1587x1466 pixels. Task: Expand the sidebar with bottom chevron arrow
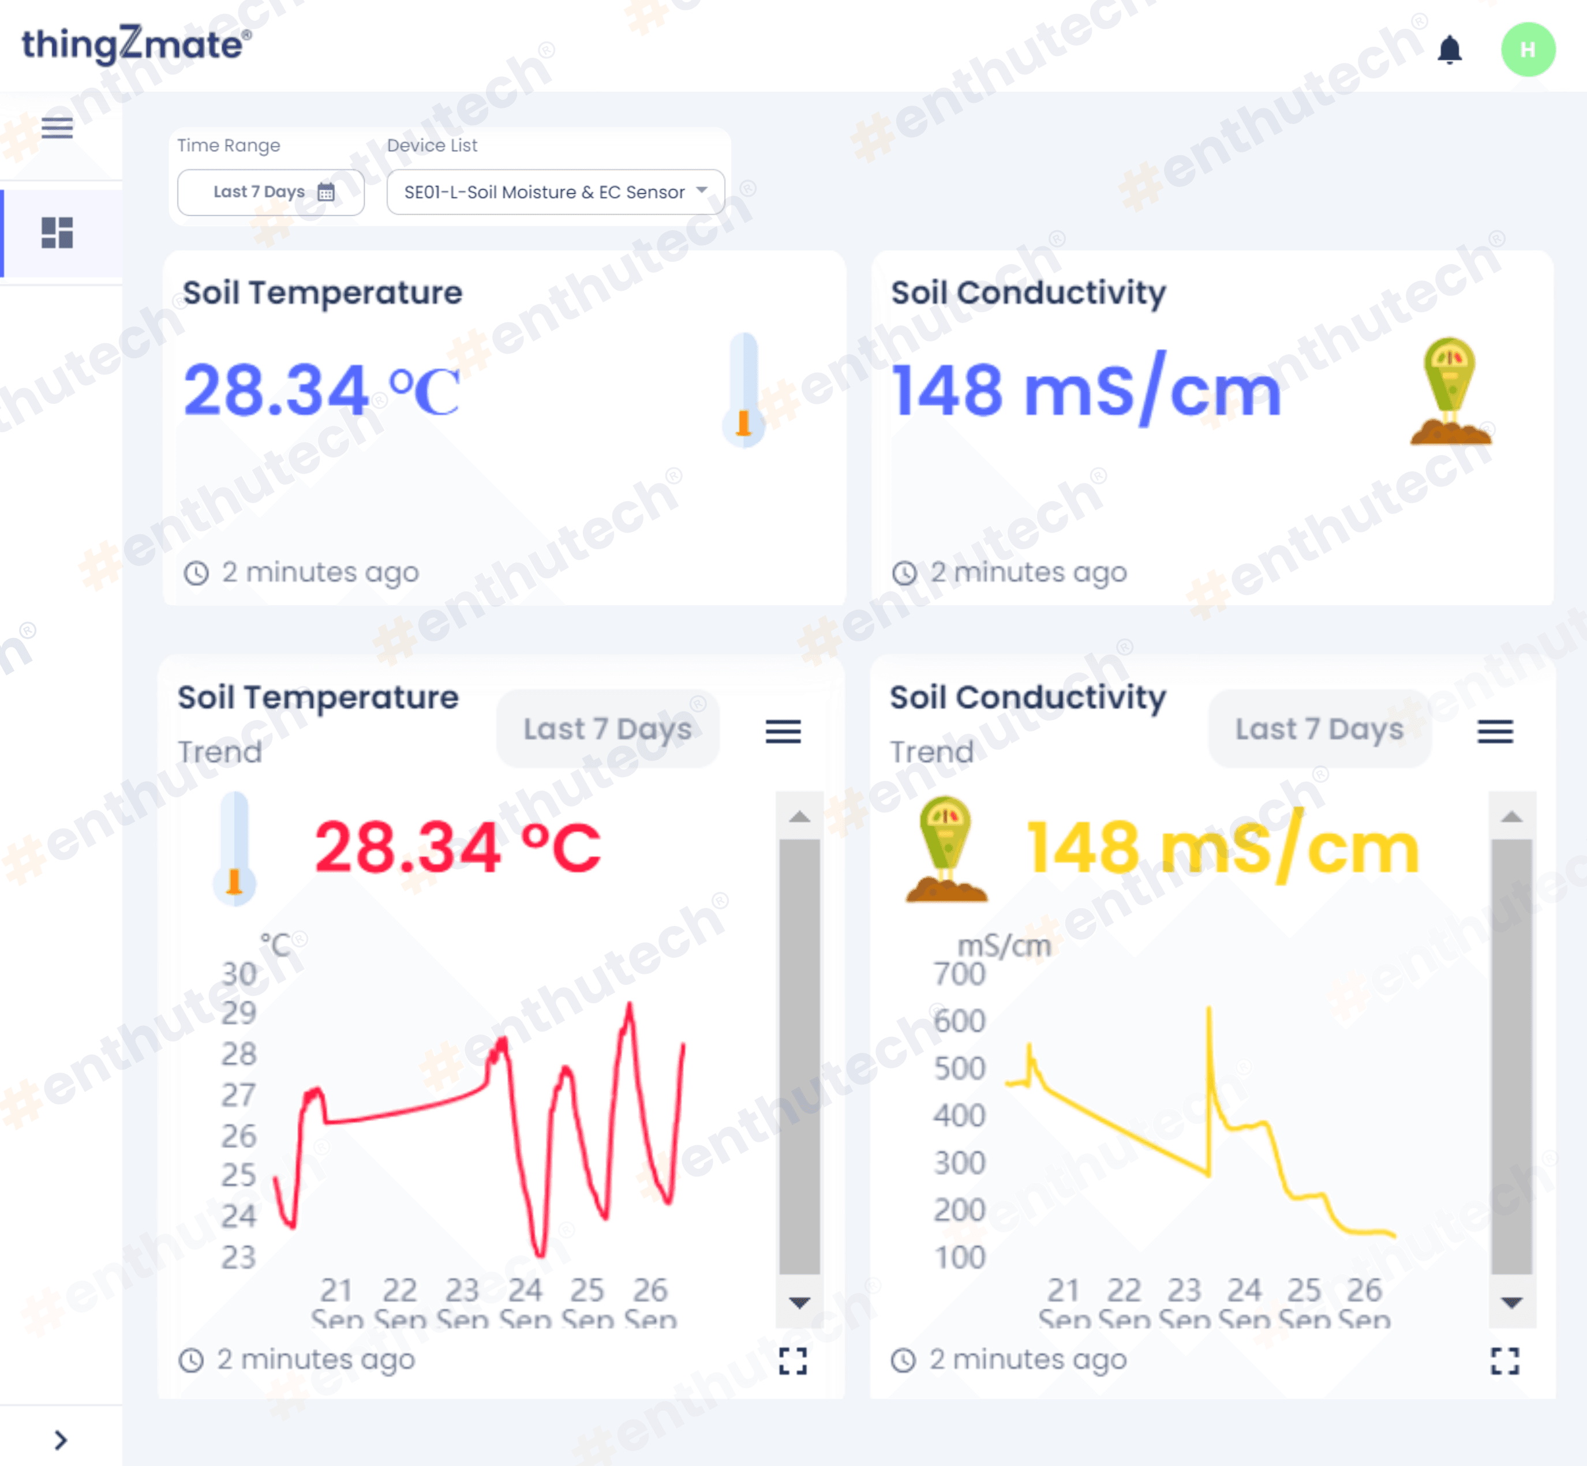(60, 1439)
